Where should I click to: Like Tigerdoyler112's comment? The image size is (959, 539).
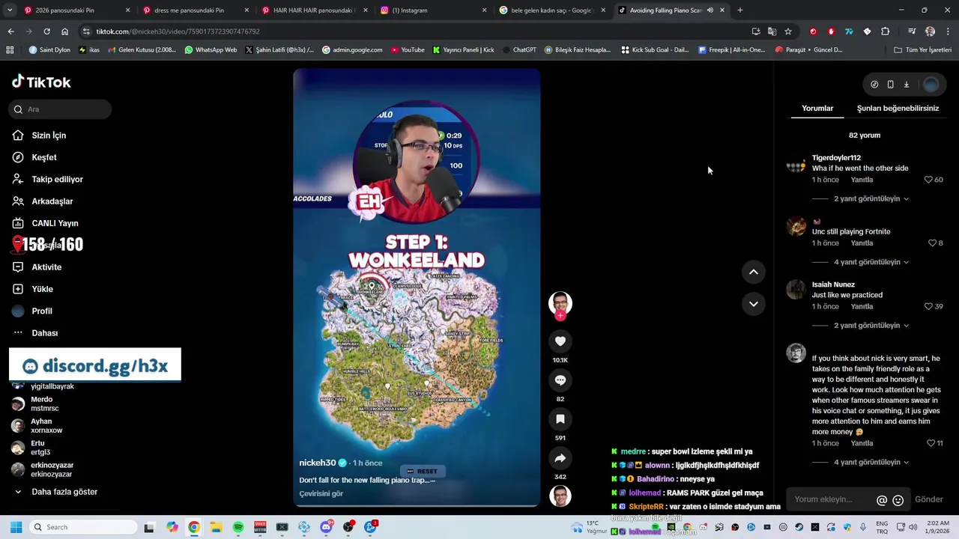pyautogui.click(x=928, y=180)
